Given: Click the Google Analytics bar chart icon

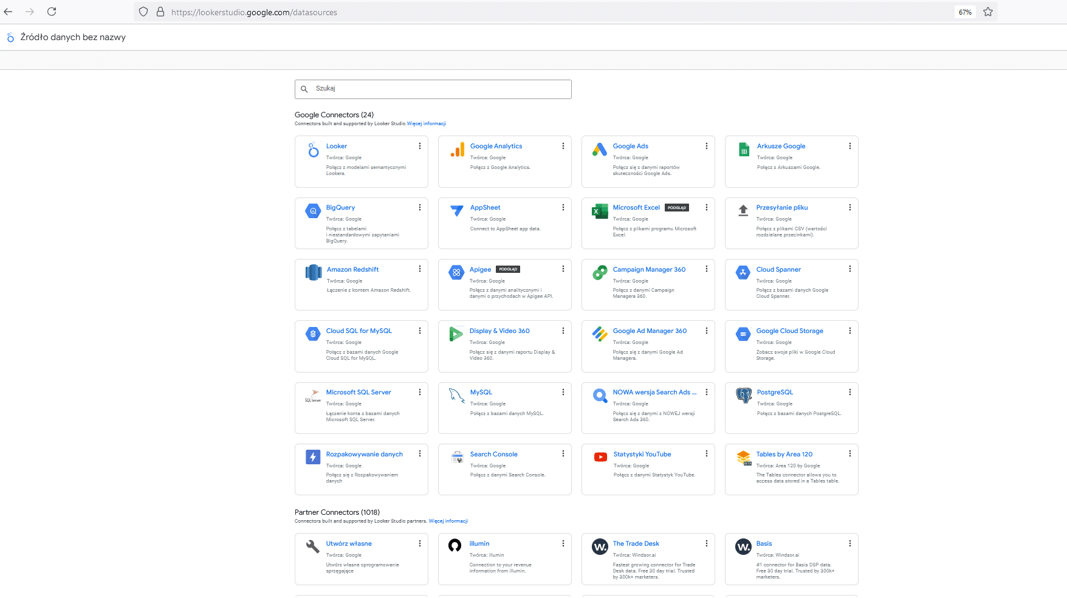Looking at the screenshot, I should click(x=457, y=149).
